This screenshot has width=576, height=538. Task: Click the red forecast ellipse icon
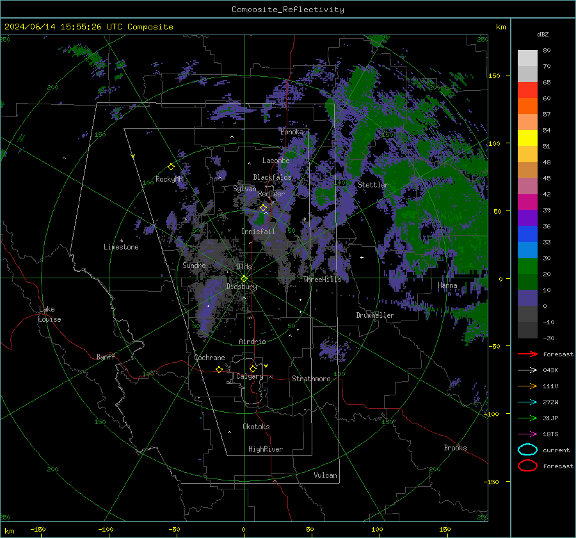(527, 466)
